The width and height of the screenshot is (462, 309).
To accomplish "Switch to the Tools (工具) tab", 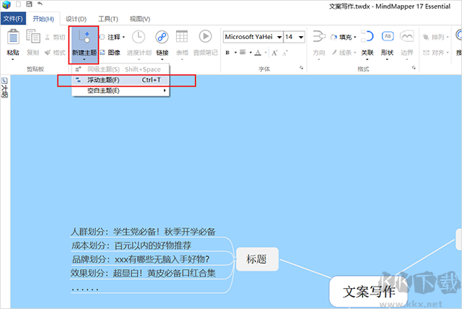I will pos(108,19).
